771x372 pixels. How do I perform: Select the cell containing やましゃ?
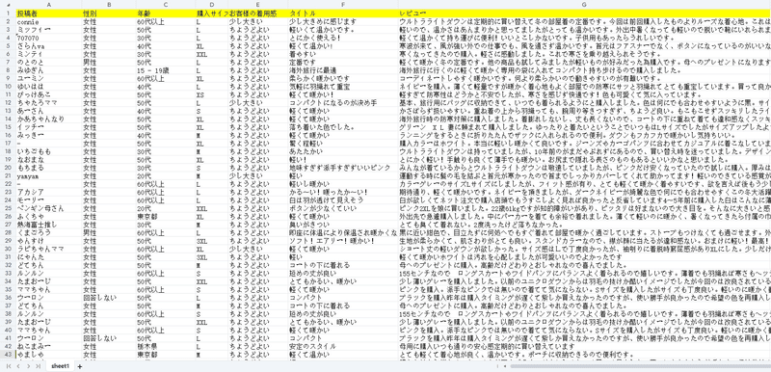click(x=49, y=355)
